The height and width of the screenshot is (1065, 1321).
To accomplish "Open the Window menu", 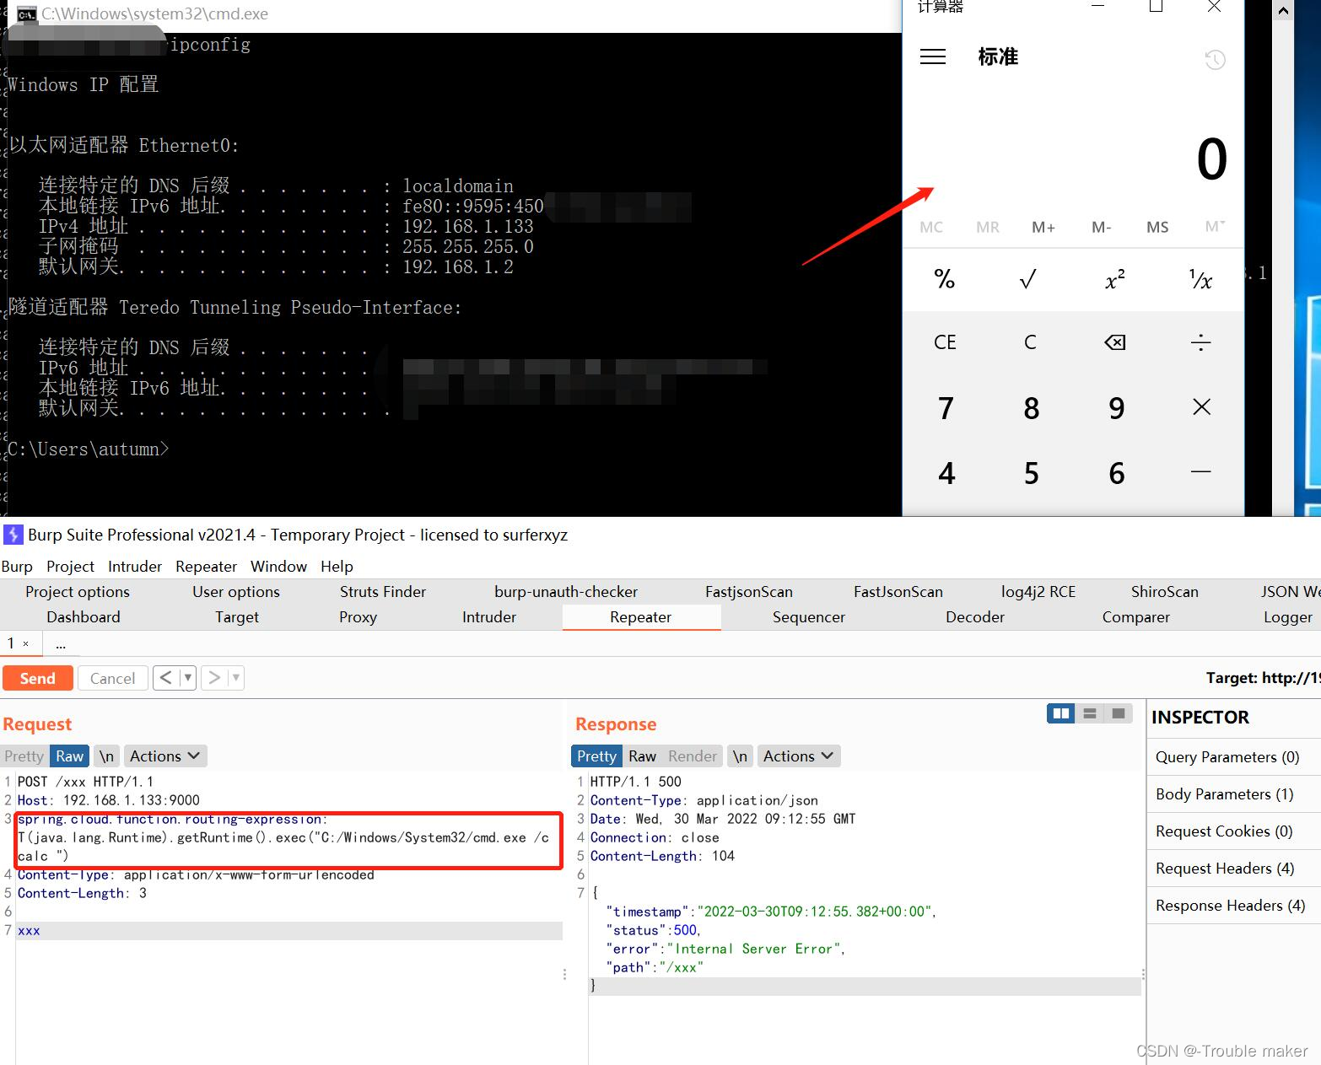I will point(279,567).
